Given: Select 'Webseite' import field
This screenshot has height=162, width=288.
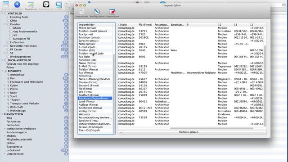Looking at the screenshot, I should (x=95, y=114).
